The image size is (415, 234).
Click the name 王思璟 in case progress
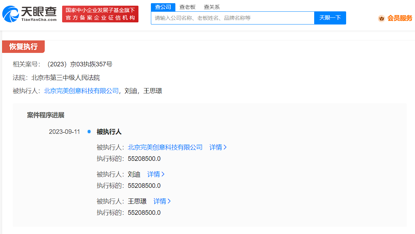coord(137,201)
